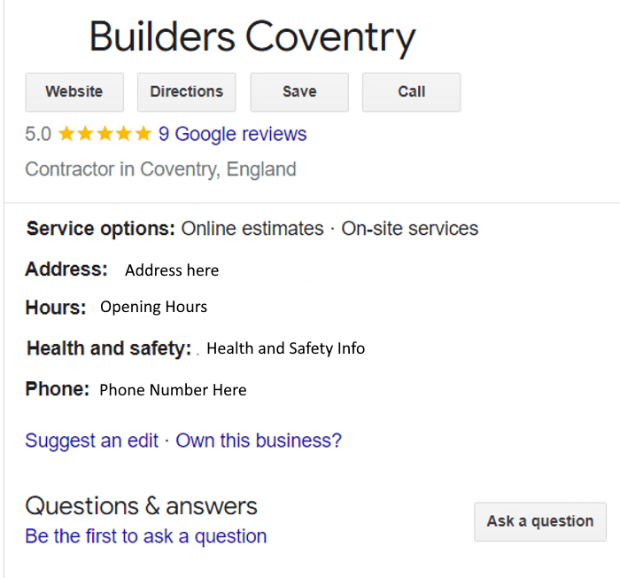Open the 9 Google reviews link
The width and height of the screenshot is (620, 578).
232,134
